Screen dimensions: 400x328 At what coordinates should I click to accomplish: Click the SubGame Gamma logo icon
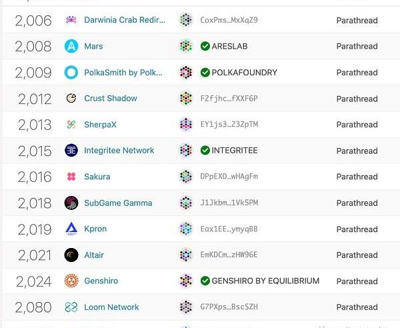tap(71, 203)
